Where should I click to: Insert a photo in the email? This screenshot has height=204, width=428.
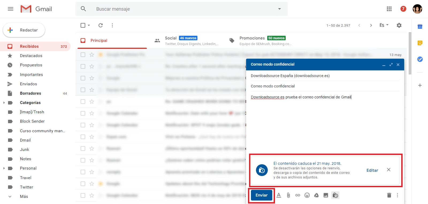tap(326, 195)
